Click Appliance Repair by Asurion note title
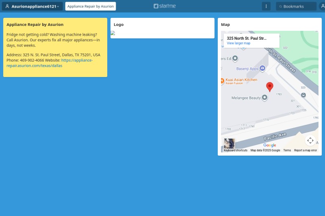The width and height of the screenshot is (325, 216). pos(35,24)
